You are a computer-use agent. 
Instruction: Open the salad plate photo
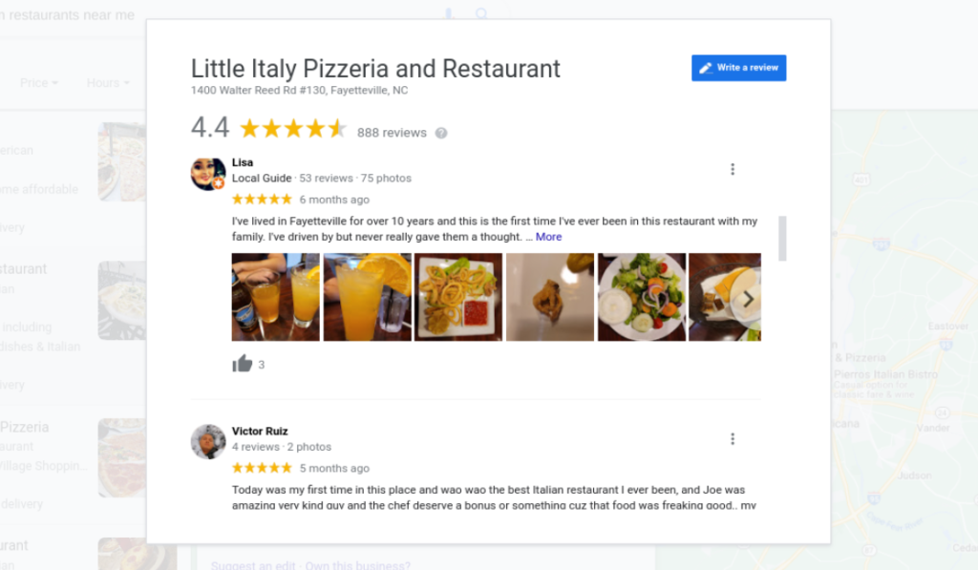[641, 297]
